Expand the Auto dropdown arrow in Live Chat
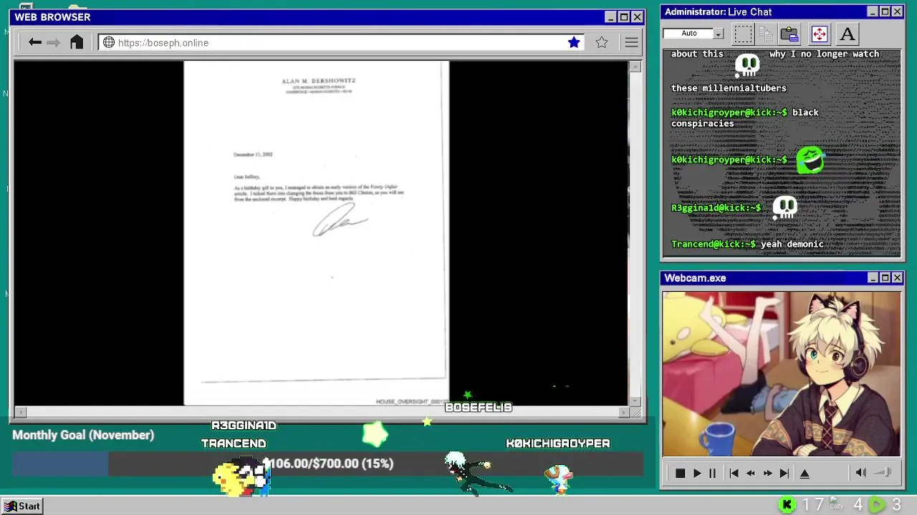917x515 pixels. point(719,34)
